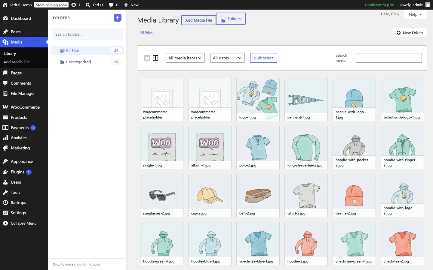
Task: Select the All Files folder row
Action: tap(87, 50)
